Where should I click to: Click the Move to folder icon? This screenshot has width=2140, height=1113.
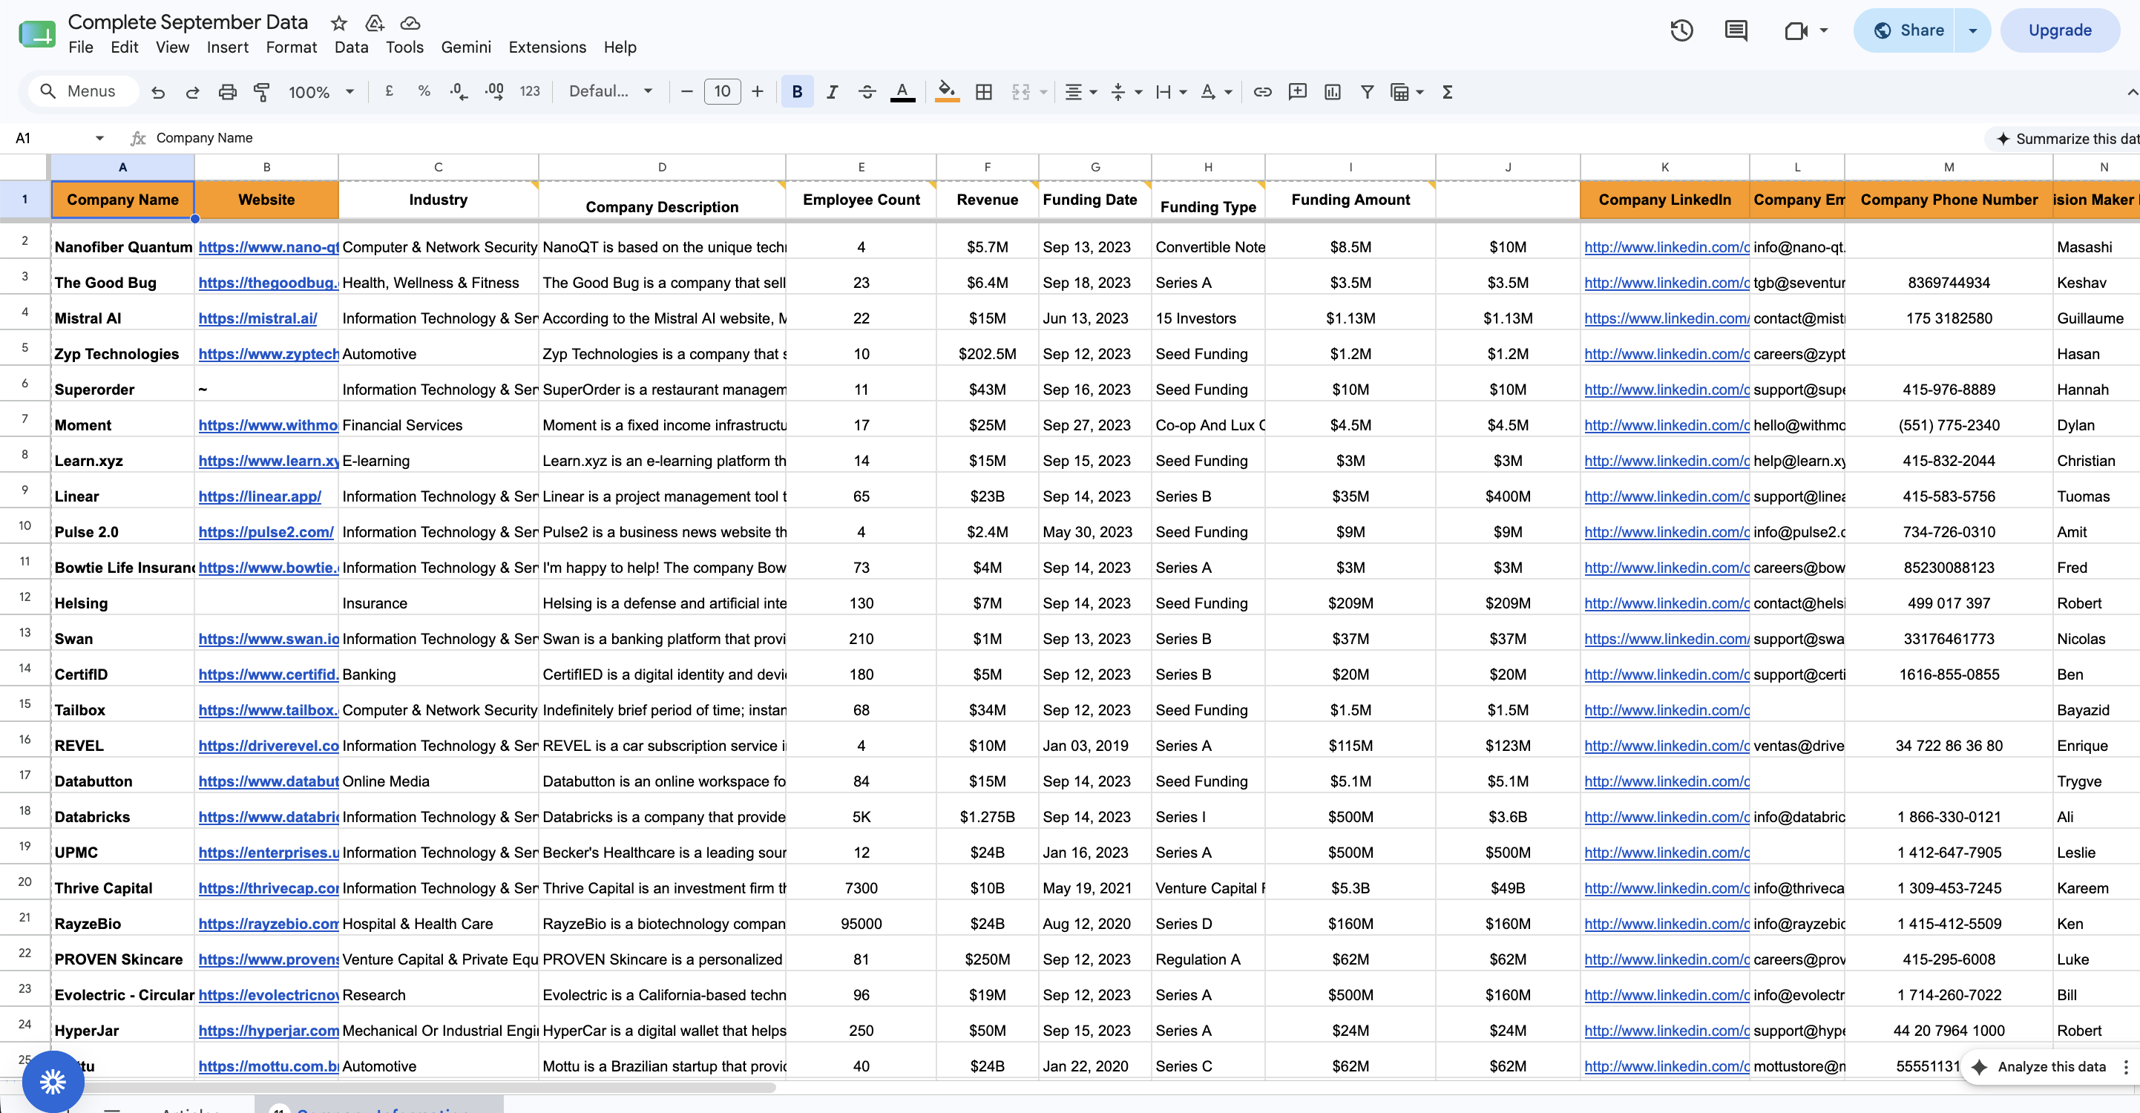pyautogui.click(x=375, y=22)
